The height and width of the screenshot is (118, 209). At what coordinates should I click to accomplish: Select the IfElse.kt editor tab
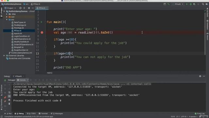41,8
